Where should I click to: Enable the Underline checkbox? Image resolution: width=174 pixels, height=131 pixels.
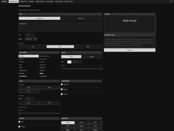tap(62, 84)
